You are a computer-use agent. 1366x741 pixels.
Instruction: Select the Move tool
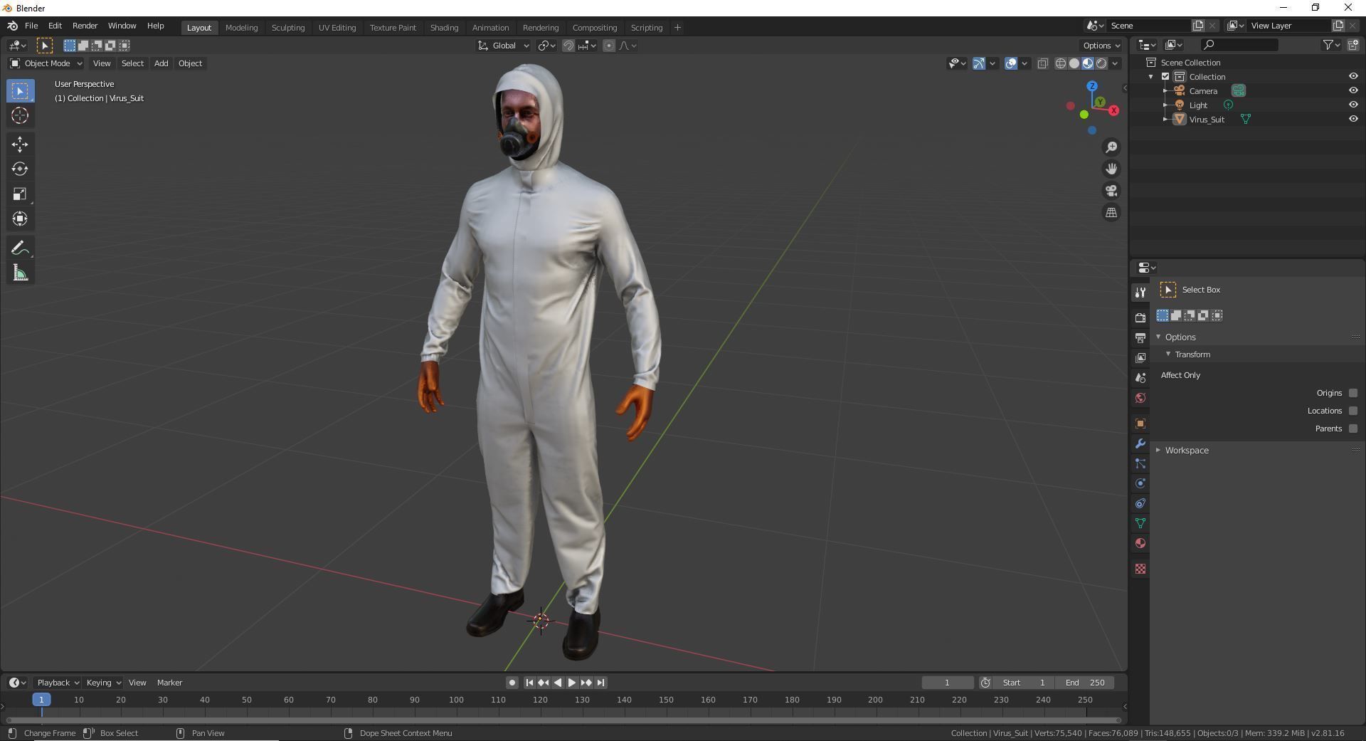19,144
